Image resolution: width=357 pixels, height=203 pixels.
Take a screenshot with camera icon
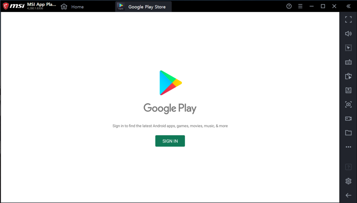348,104
